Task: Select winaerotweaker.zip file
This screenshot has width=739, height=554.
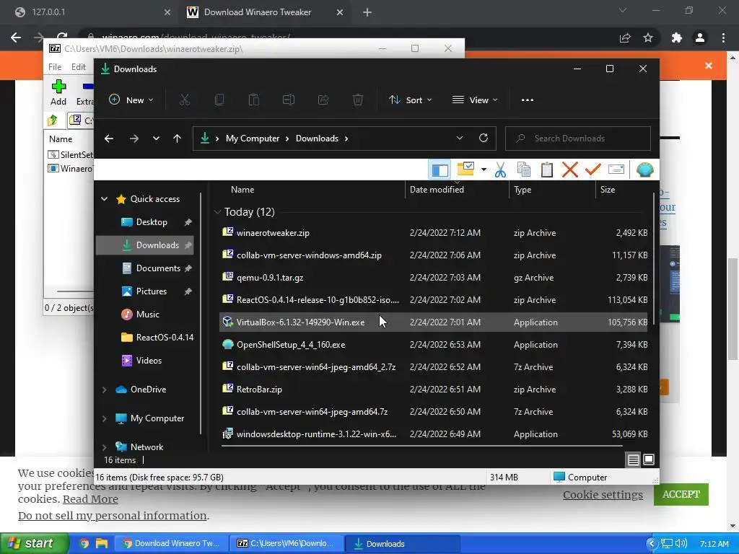Action: pos(433,233)
